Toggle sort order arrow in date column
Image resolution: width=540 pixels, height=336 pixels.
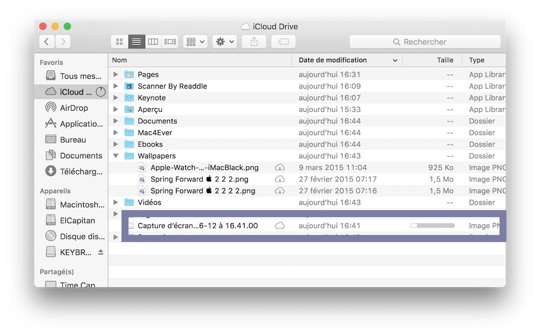tap(395, 61)
